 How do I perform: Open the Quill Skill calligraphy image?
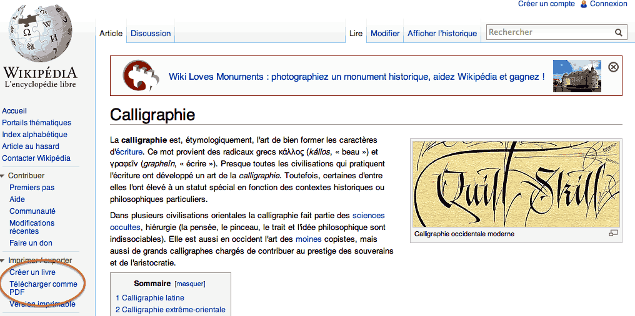[516, 184]
